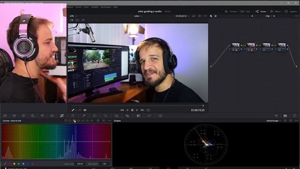The width and height of the screenshot is (300, 169).
Task: Open the Fairlight menu
Action: 95,7
